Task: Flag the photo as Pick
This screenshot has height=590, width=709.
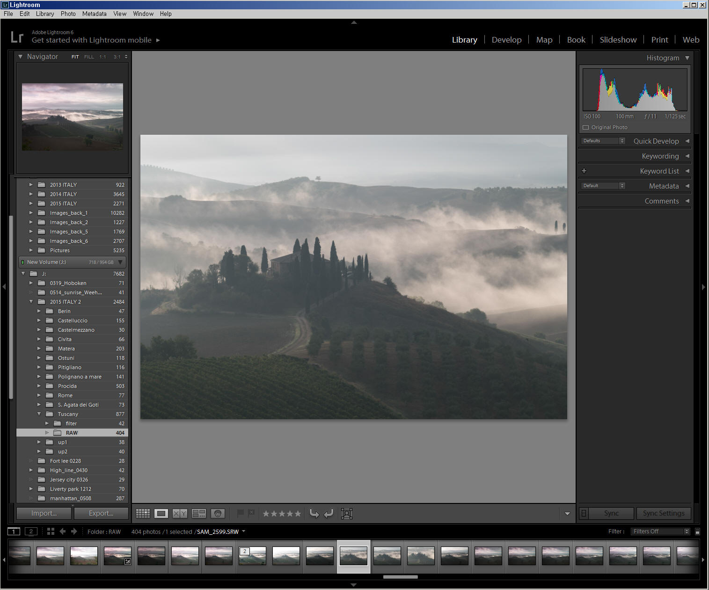Action: point(240,513)
